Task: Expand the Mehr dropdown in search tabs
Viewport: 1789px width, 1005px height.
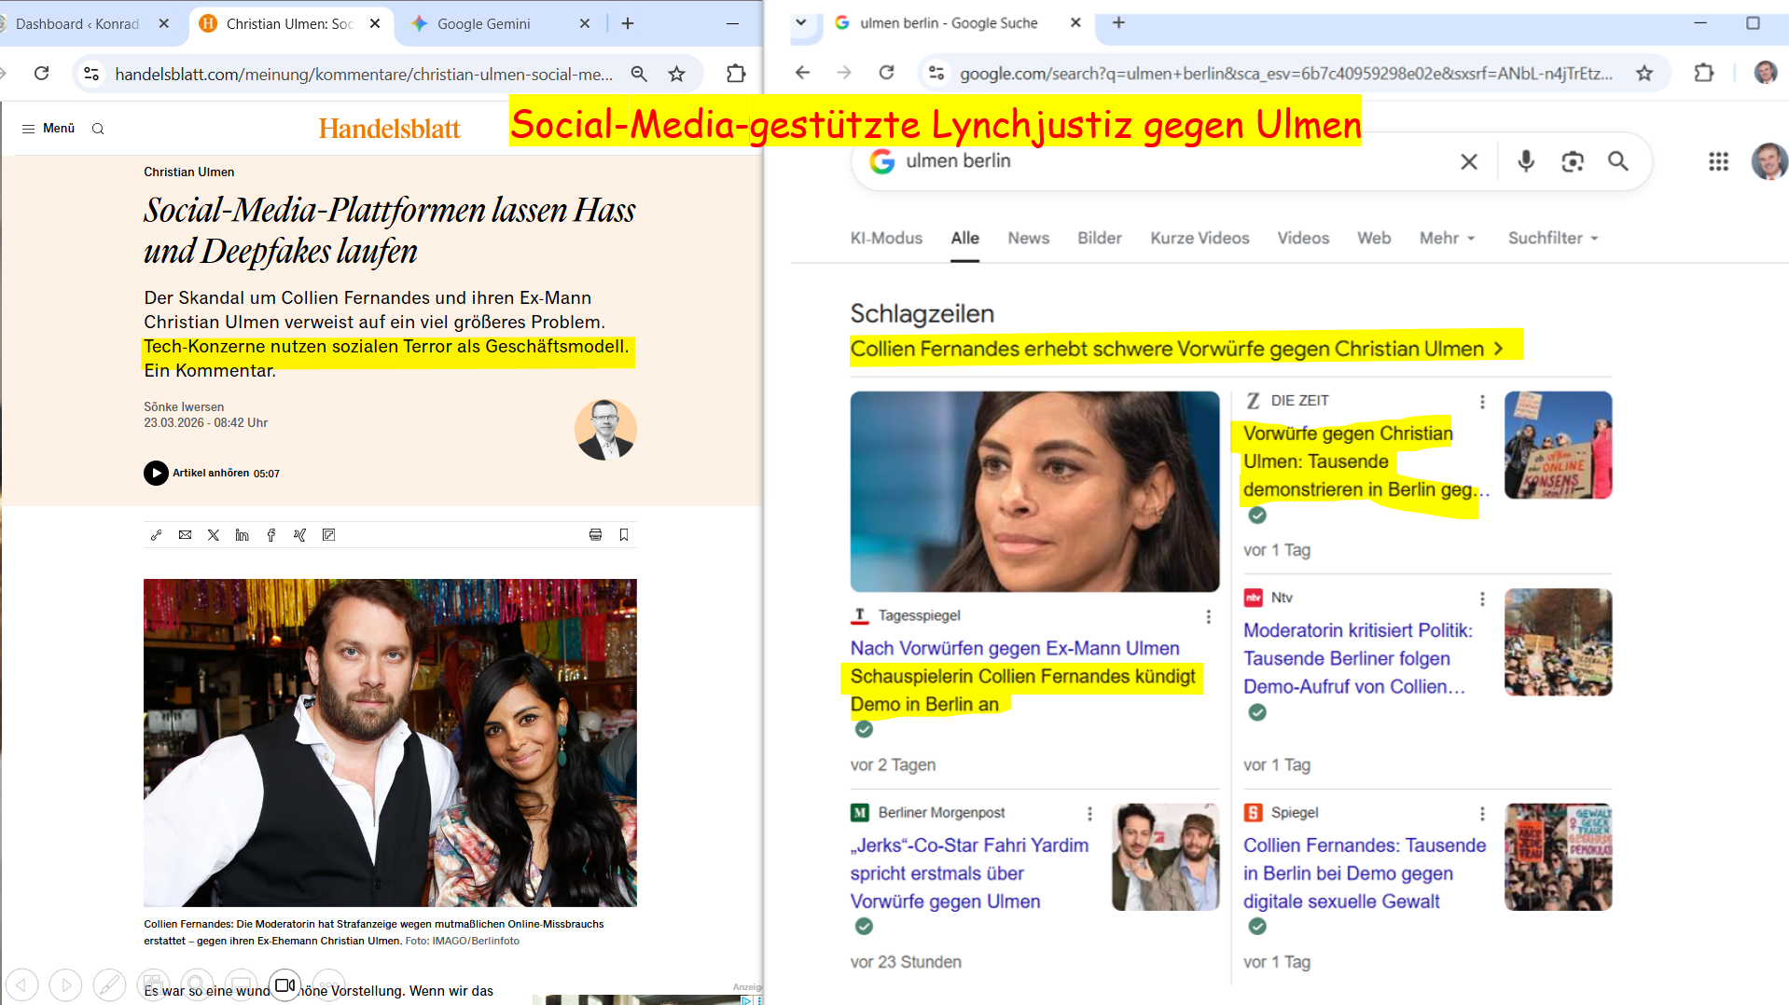Action: (x=1447, y=239)
